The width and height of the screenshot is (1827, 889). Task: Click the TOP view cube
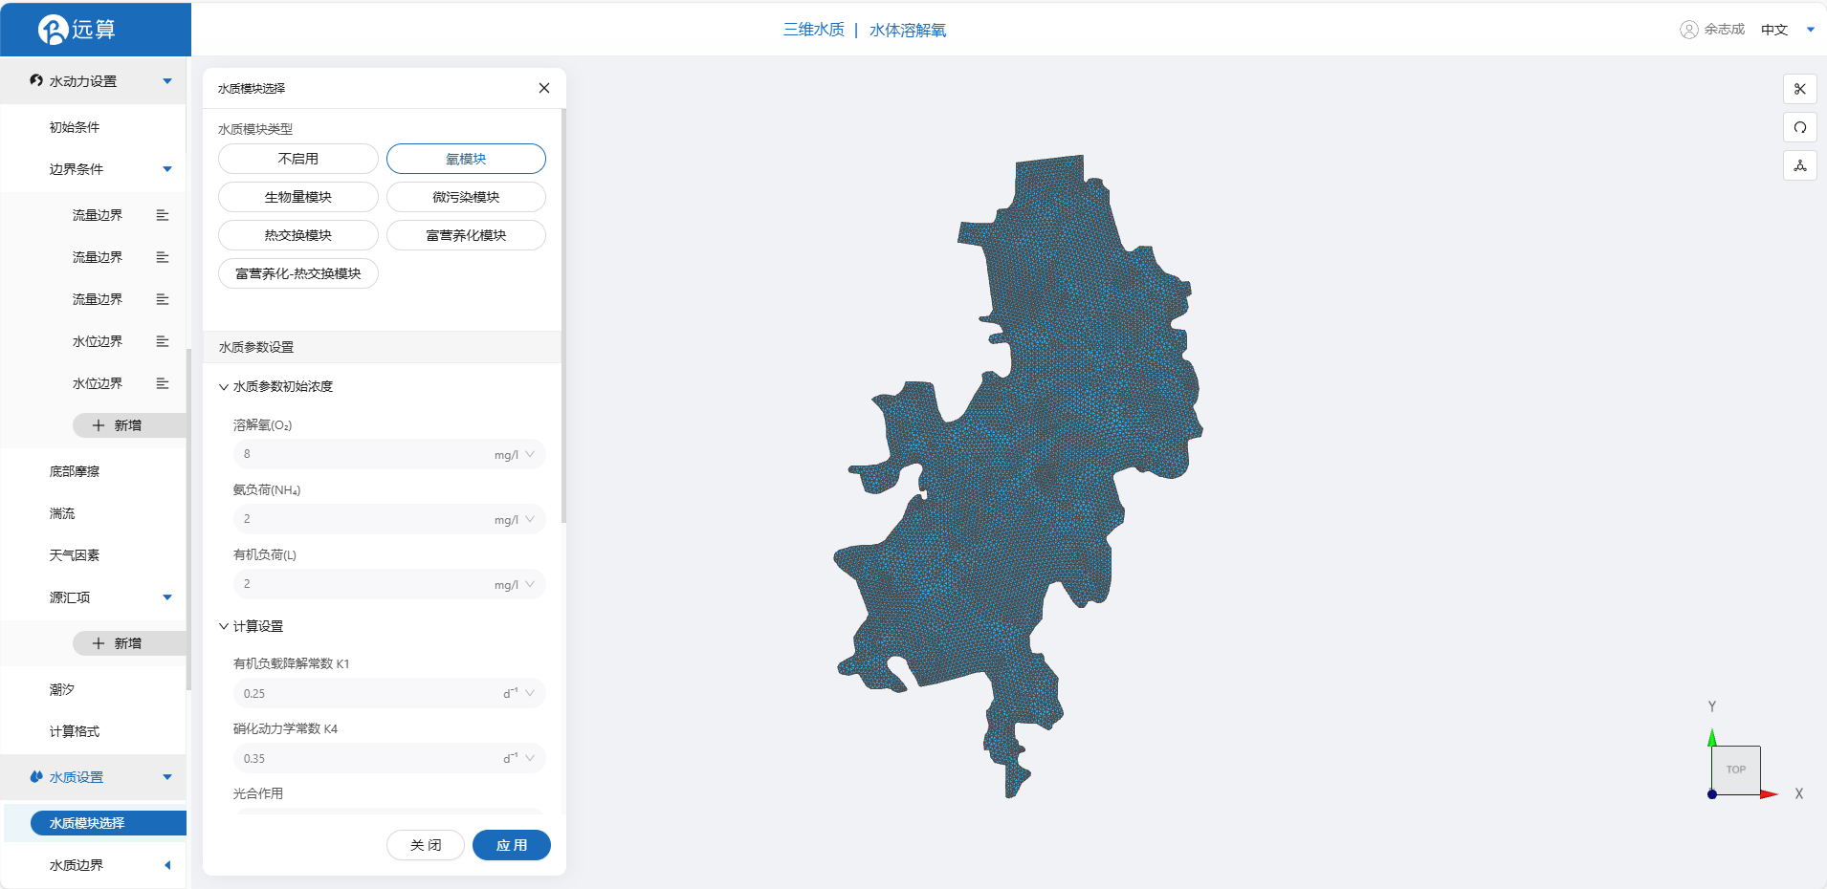coord(1736,770)
